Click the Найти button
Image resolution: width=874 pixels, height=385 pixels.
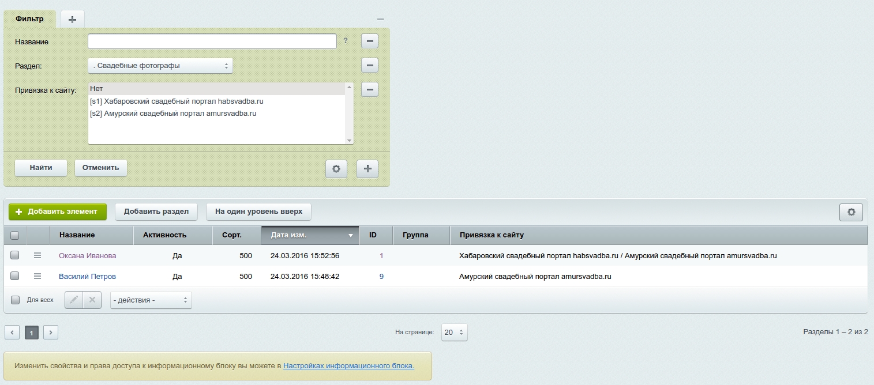pyautogui.click(x=41, y=168)
